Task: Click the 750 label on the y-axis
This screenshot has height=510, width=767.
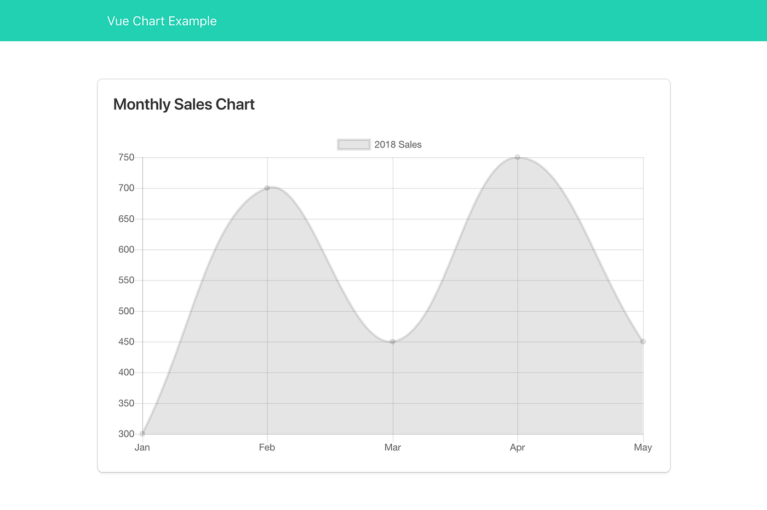Action: [x=127, y=157]
